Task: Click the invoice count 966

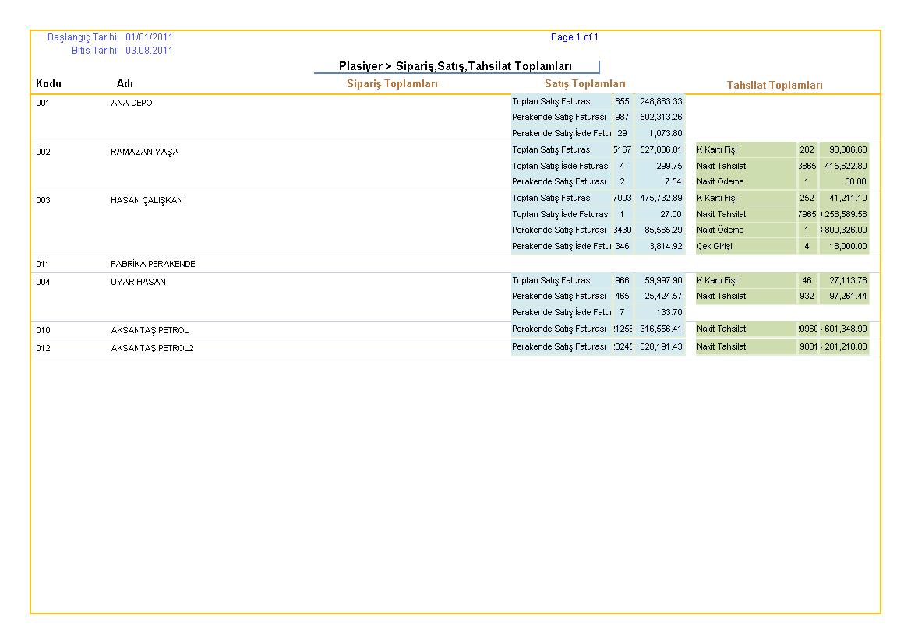Action: pos(622,280)
